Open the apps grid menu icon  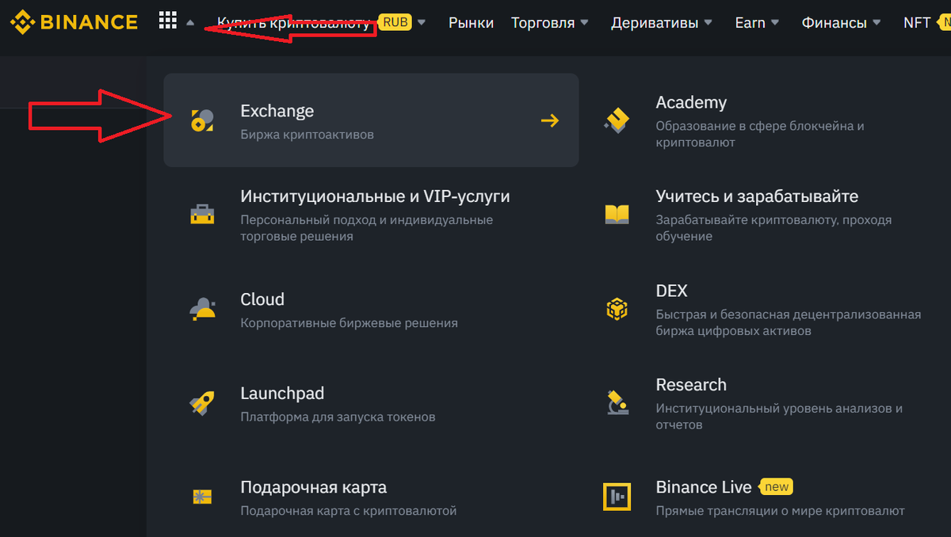167,21
